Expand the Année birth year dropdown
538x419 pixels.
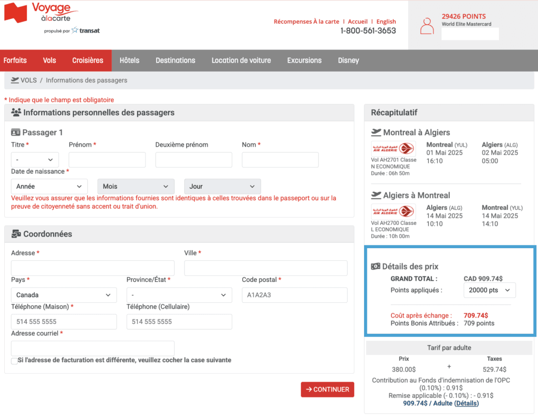[x=49, y=187]
